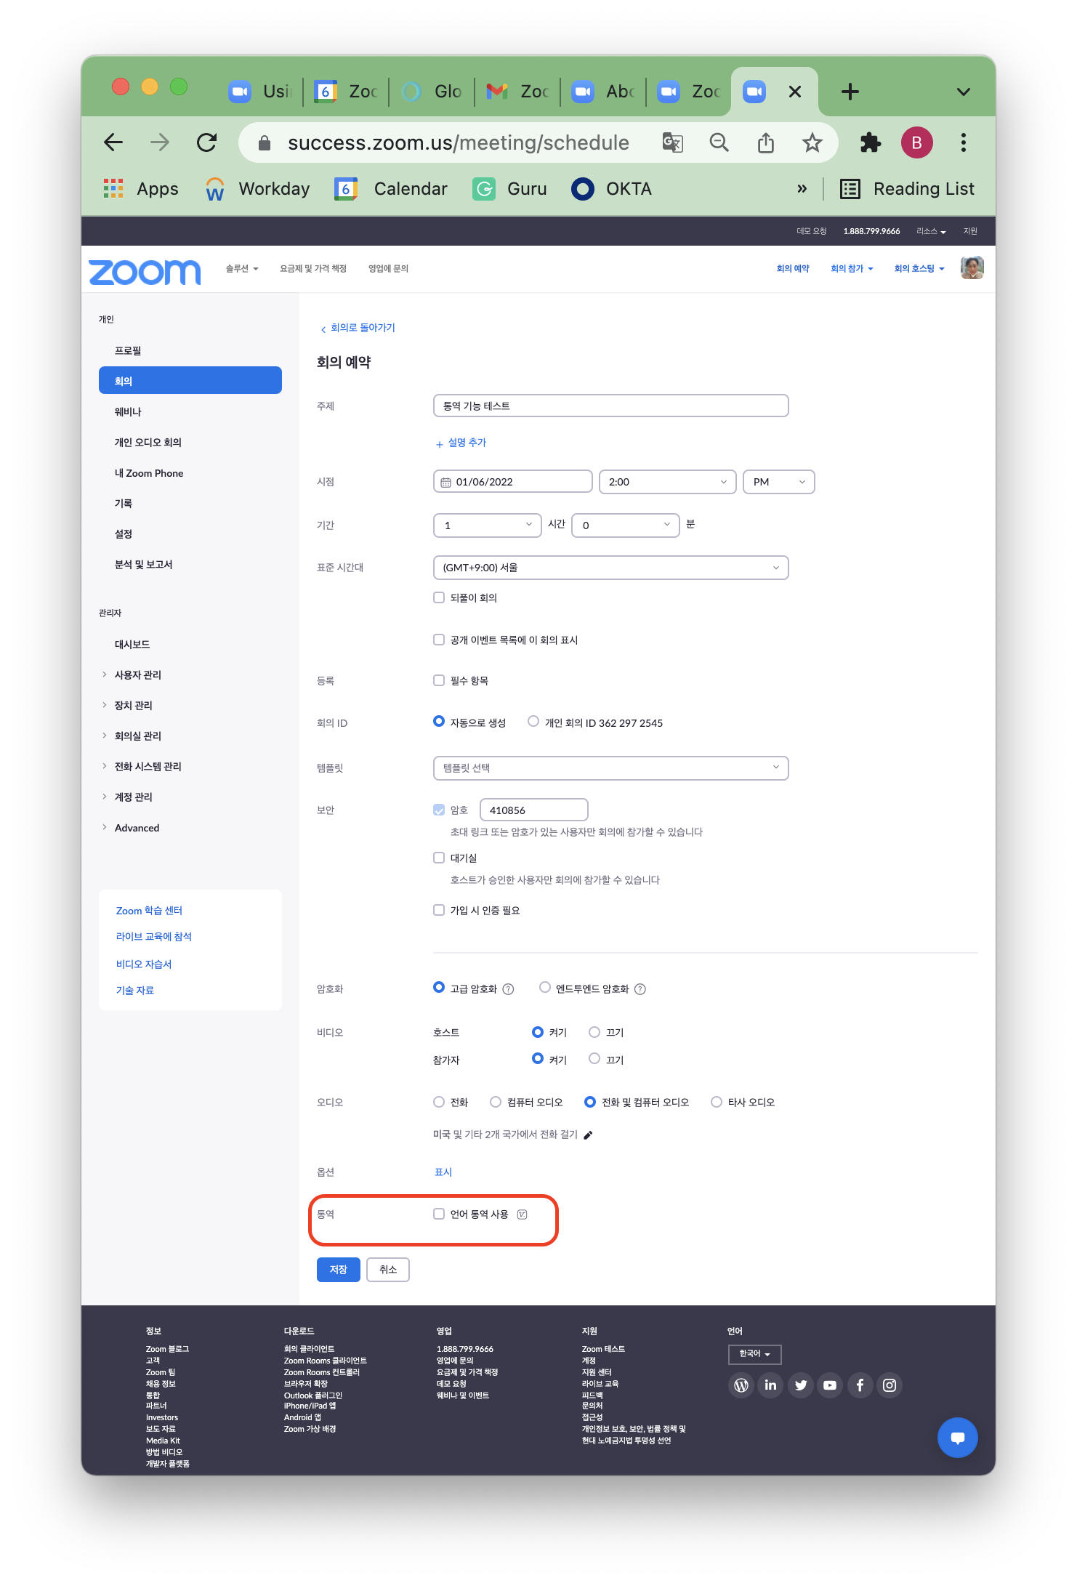Open the PM dropdown

tap(779, 482)
